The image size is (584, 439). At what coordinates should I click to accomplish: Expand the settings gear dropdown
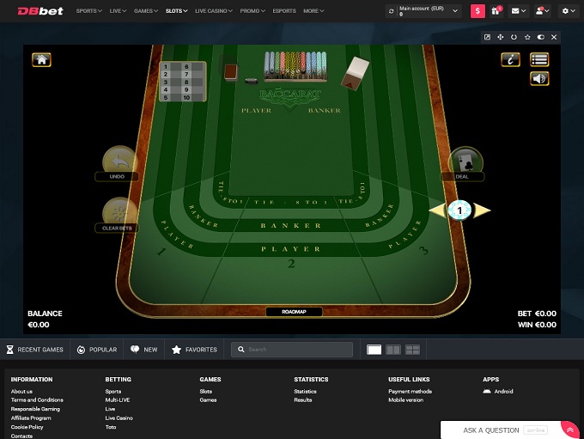[x=568, y=11]
